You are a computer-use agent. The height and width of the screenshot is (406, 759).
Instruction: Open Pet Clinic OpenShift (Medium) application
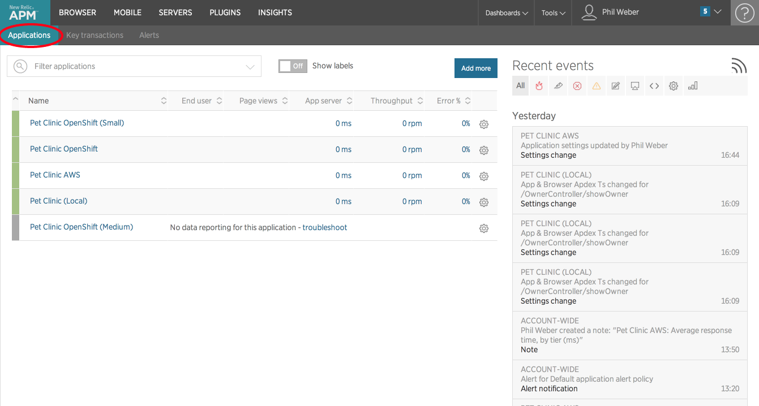82,227
